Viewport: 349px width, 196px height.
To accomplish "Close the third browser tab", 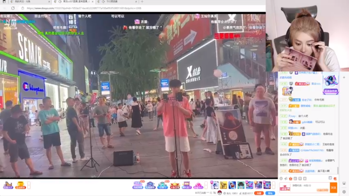I will point(136,2).
